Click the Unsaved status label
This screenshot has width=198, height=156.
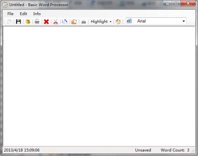pos(143,150)
